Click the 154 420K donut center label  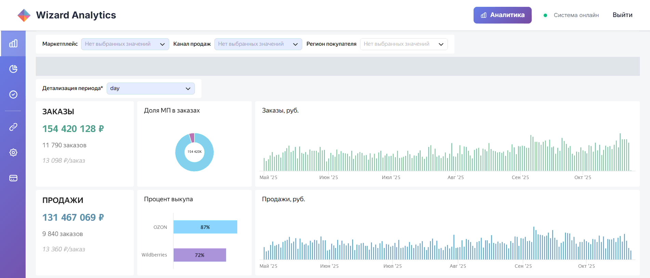[195, 152]
